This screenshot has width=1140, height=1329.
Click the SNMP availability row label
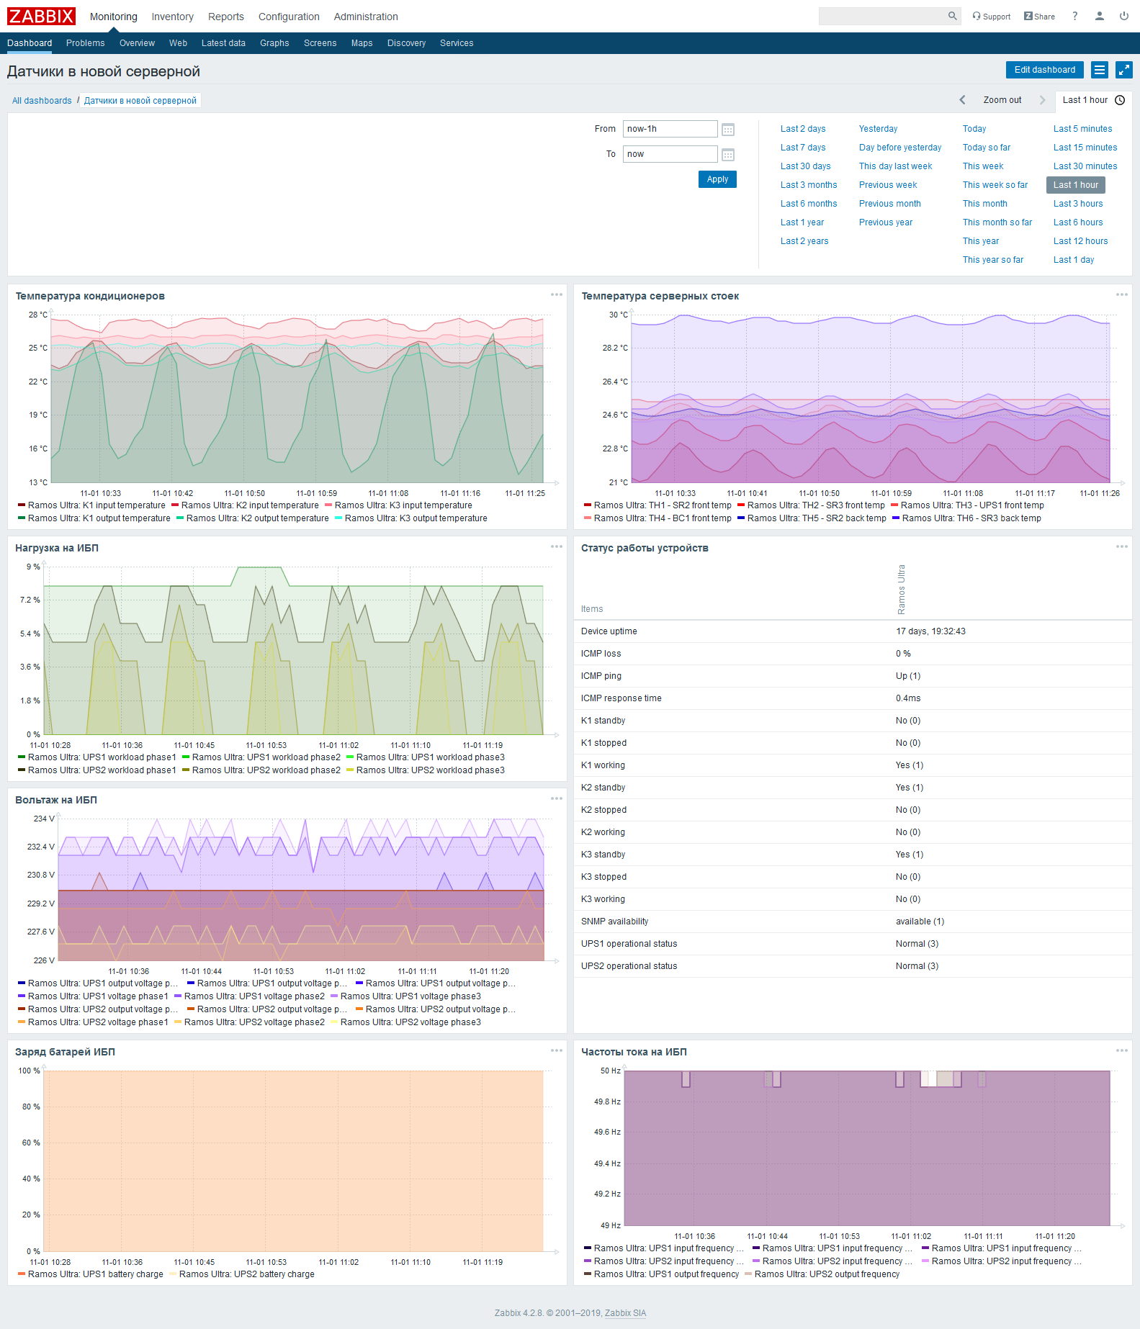[x=614, y=922]
